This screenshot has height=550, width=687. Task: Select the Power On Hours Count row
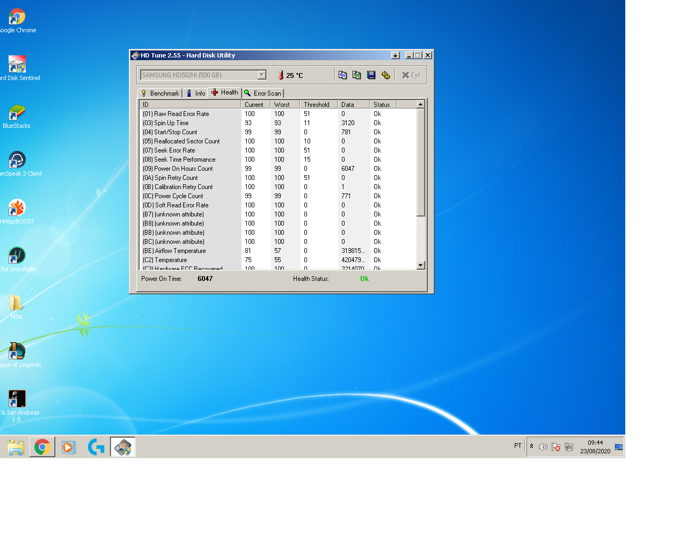[277, 169]
